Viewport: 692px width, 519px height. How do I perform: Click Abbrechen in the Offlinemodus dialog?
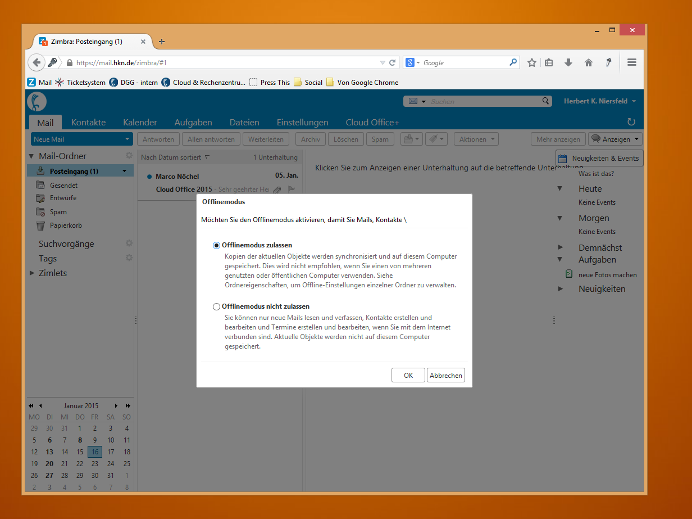(446, 375)
